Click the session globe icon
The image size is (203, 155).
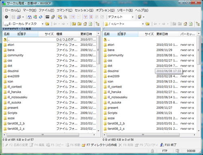140,17
